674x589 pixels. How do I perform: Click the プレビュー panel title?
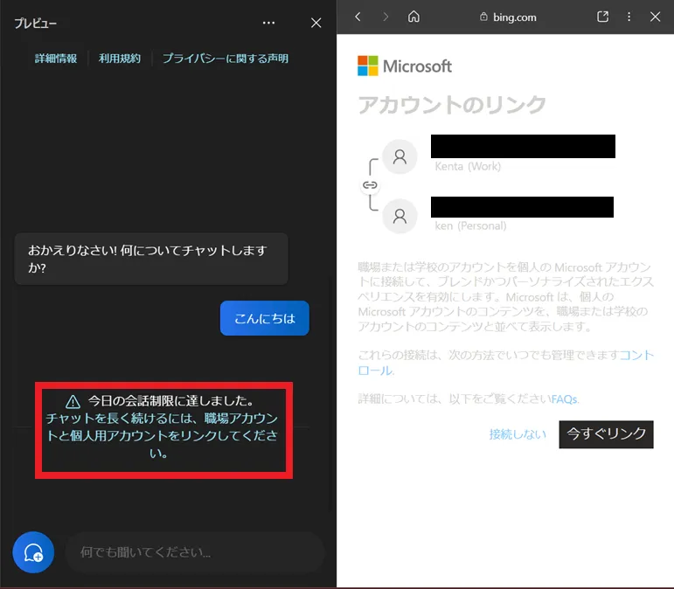(35, 24)
